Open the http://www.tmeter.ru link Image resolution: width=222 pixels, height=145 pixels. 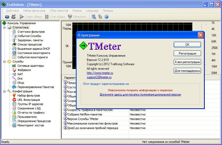point(100,73)
